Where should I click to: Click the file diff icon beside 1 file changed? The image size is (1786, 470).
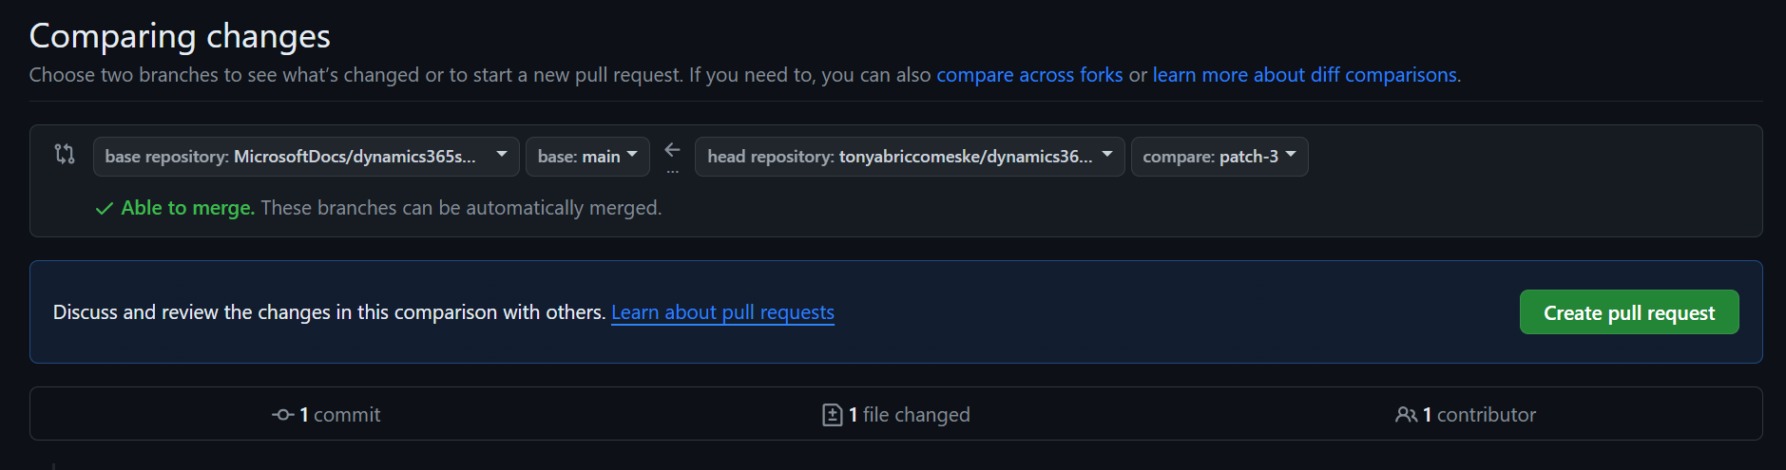pyautogui.click(x=832, y=415)
